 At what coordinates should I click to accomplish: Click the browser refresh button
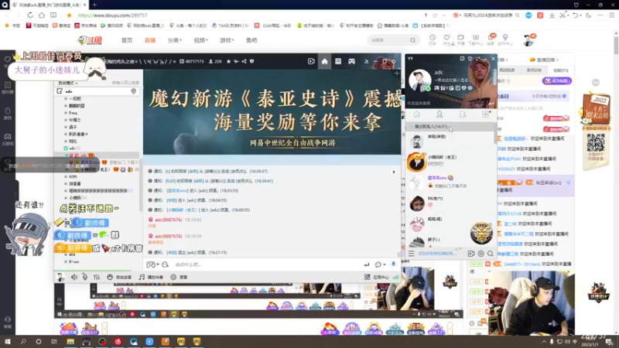30,15
